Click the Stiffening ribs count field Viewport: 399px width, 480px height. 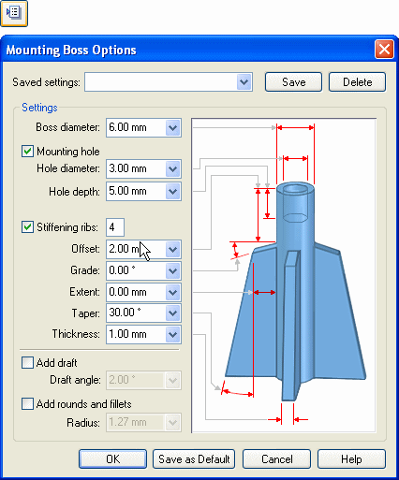coord(115,227)
